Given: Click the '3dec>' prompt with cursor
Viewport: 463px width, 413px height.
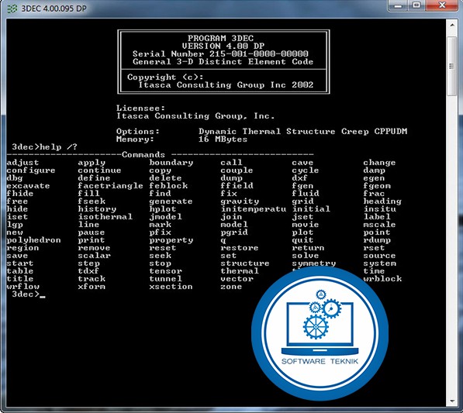Looking at the screenshot, I should pyautogui.click(x=29, y=294).
